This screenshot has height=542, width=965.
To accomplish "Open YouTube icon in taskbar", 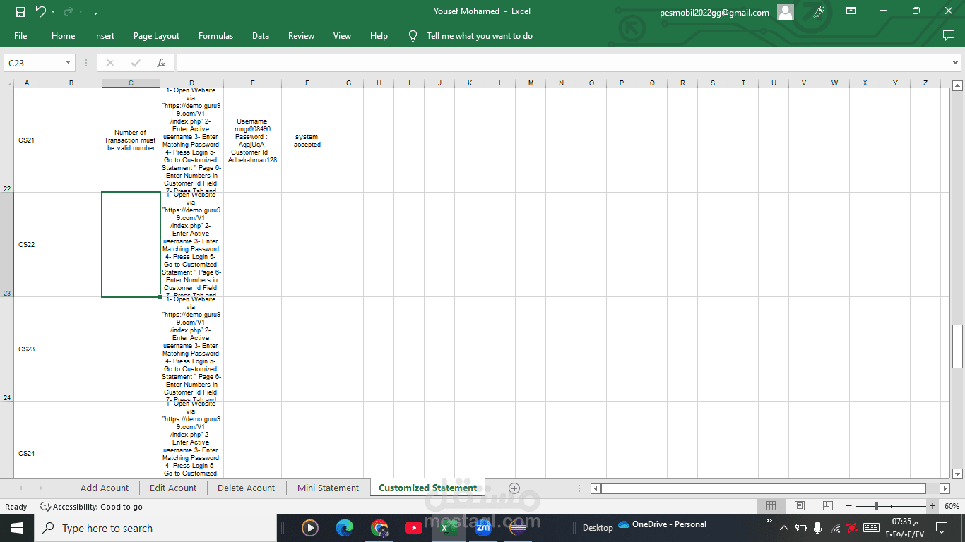I will coord(414,527).
